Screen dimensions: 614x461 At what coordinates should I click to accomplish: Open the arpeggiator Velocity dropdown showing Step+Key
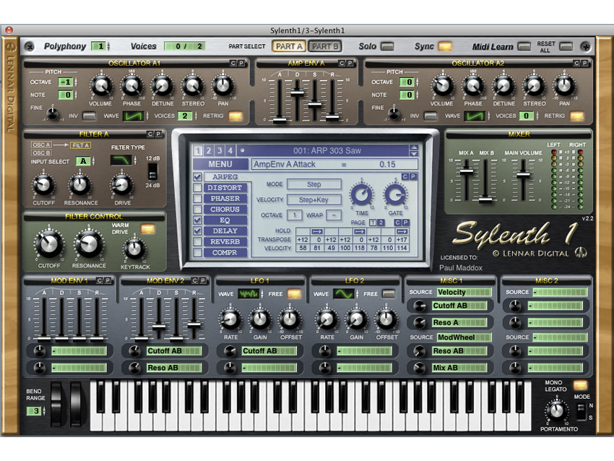click(x=314, y=199)
